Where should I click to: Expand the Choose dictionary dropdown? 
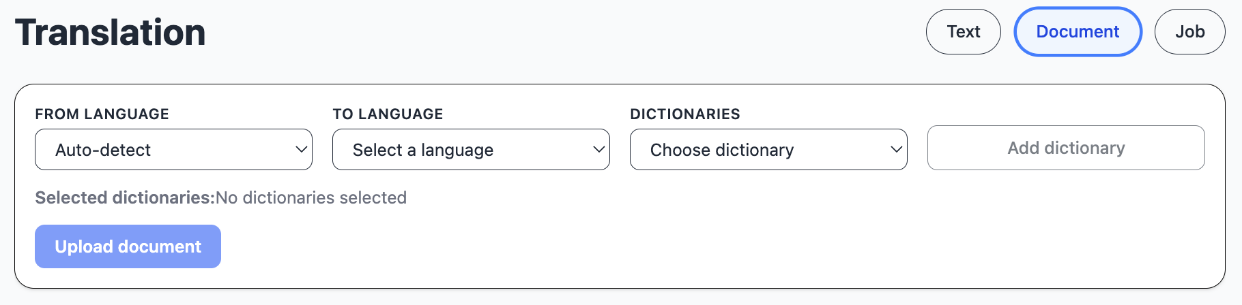pos(768,149)
